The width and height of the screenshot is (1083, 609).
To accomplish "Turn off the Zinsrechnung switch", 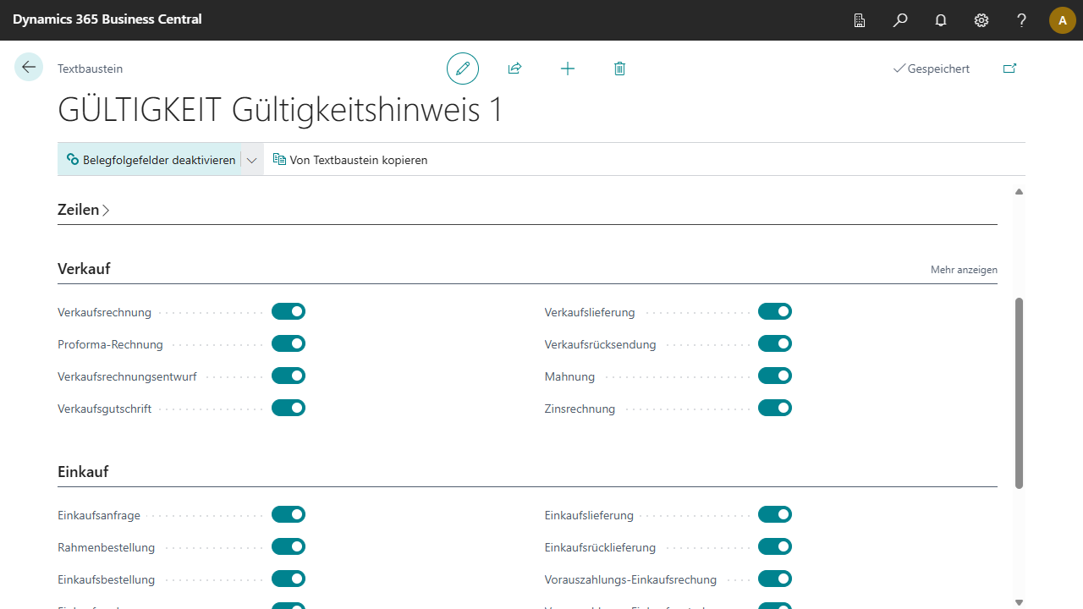I will (775, 409).
